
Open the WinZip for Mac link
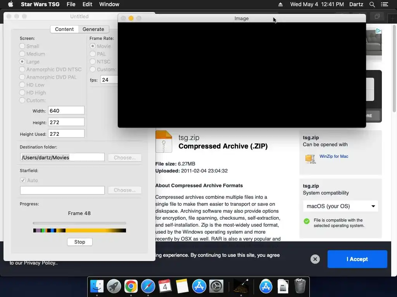point(334,156)
